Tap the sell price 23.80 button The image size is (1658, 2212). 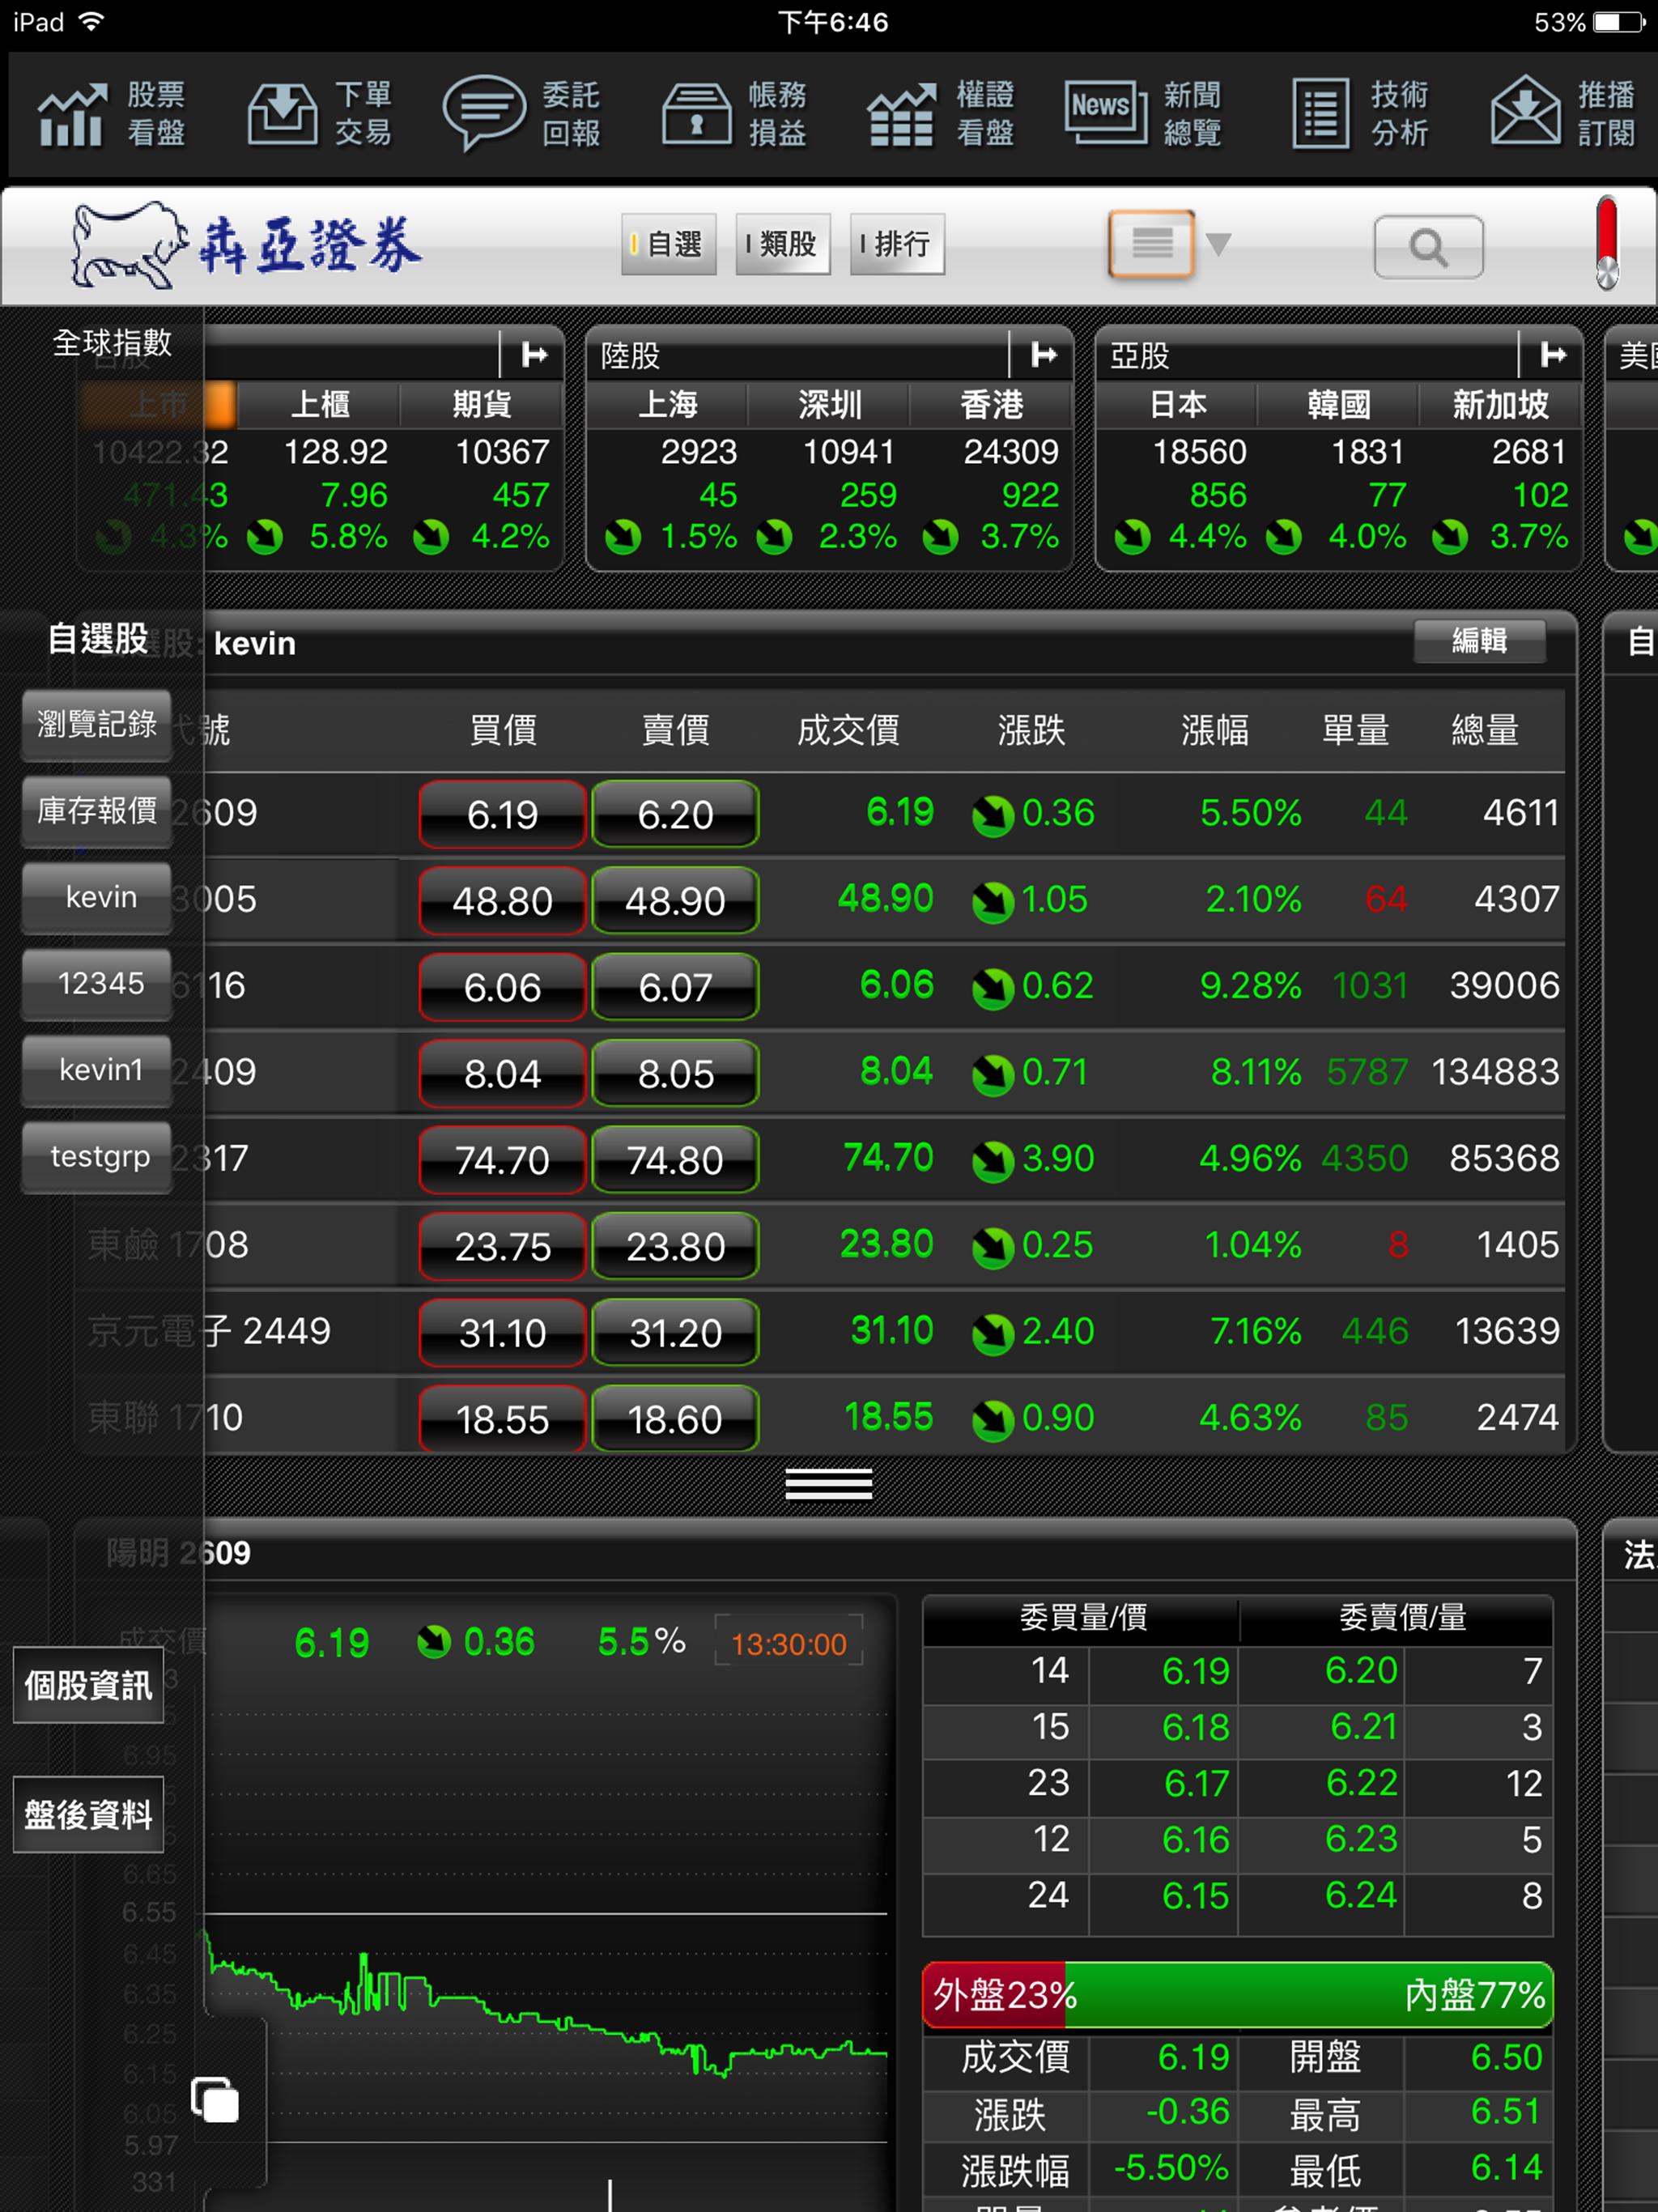(x=675, y=1247)
